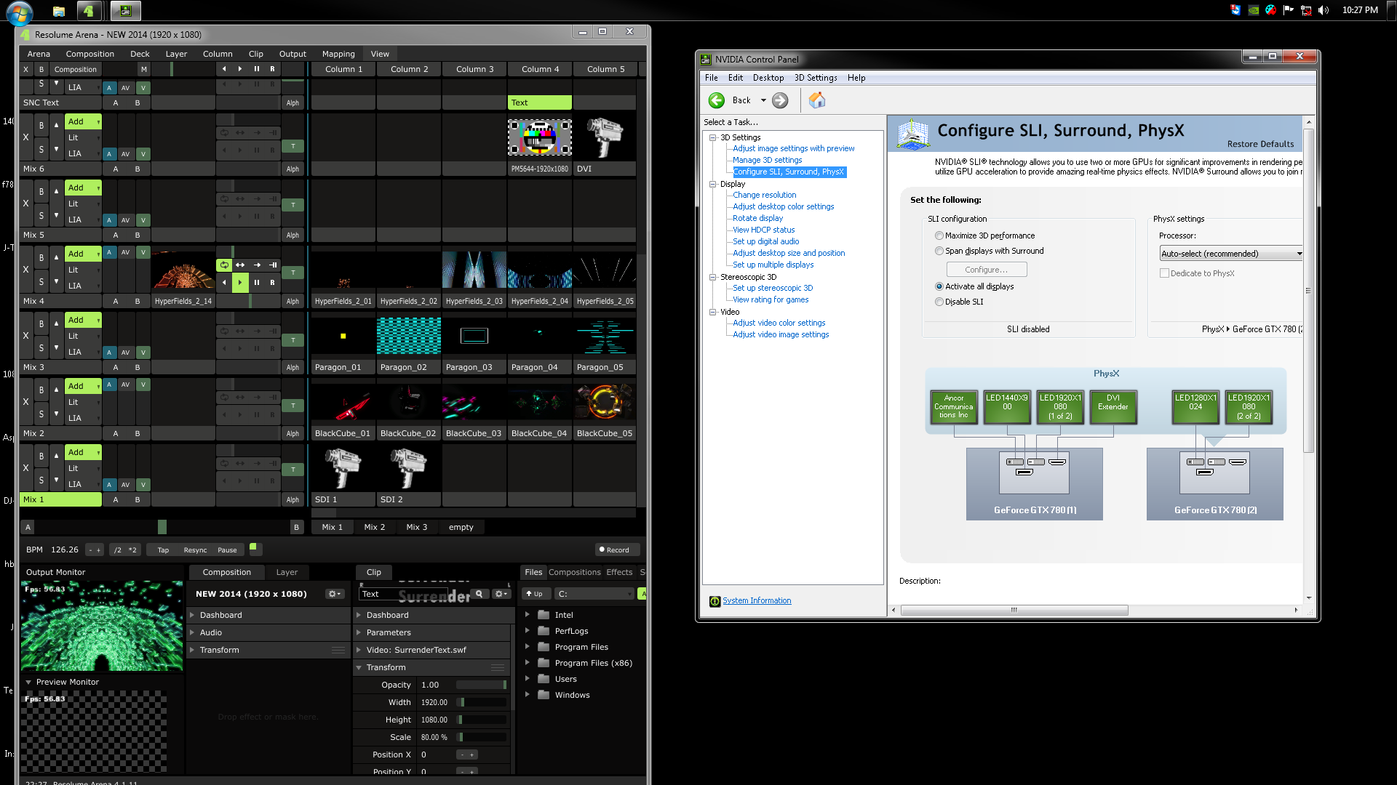The height and width of the screenshot is (785, 1397).
Task: Open the Mapping menu in Resolume
Action: click(338, 54)
